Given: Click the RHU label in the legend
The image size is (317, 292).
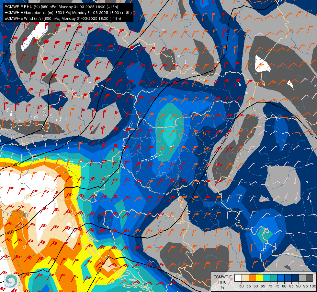Looking at the screenshot, I should point(222,282).
